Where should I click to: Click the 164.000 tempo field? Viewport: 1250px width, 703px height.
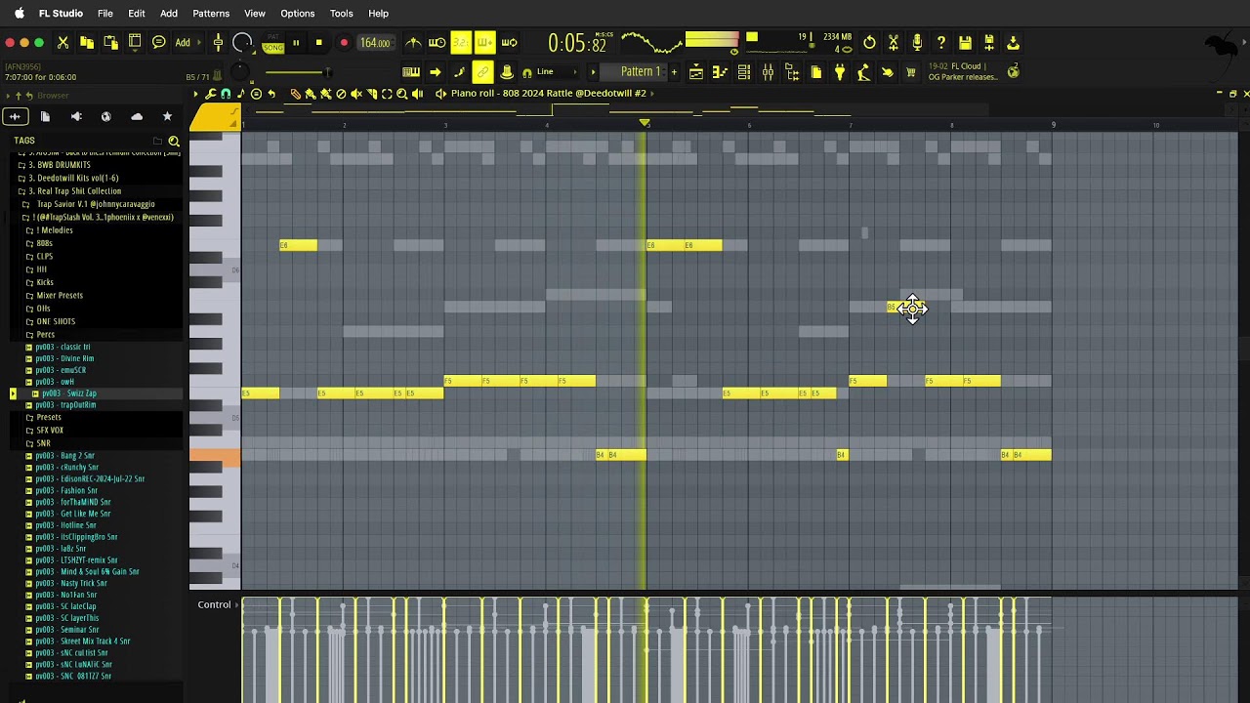tap(375, 43)
